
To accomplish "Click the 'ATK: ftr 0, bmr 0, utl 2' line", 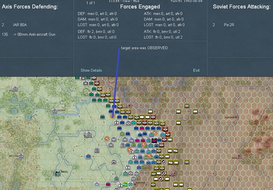I will tap(162, 32).
